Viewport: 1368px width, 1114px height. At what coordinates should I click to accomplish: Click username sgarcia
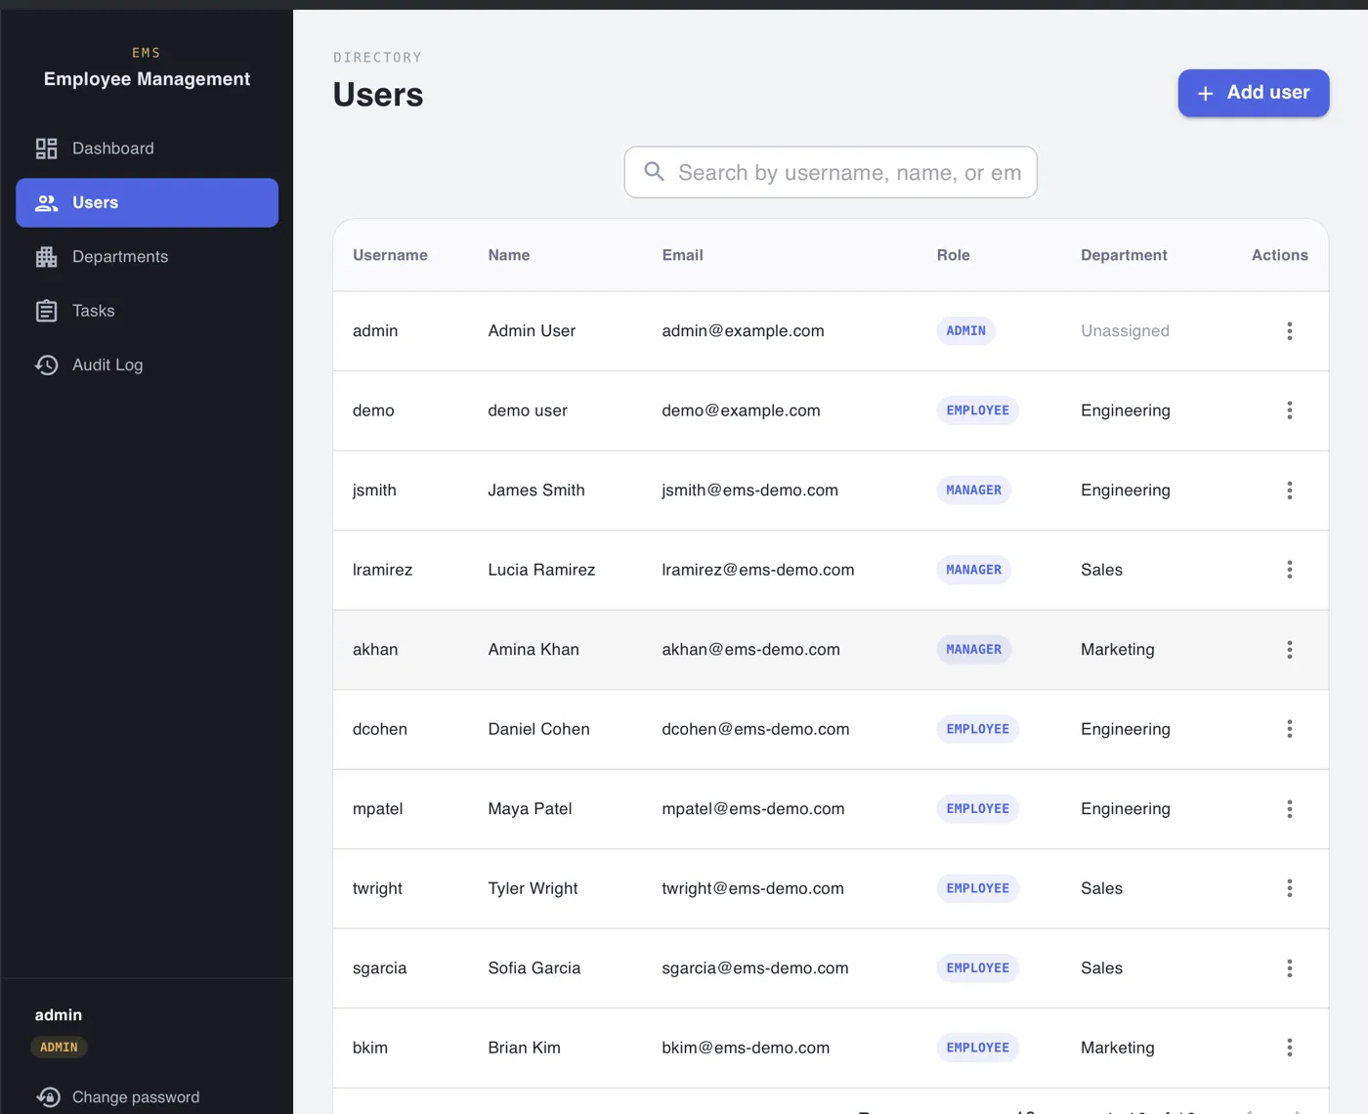pos(379,968)
